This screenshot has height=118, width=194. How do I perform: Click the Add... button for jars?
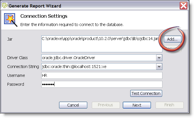(172, 39)
